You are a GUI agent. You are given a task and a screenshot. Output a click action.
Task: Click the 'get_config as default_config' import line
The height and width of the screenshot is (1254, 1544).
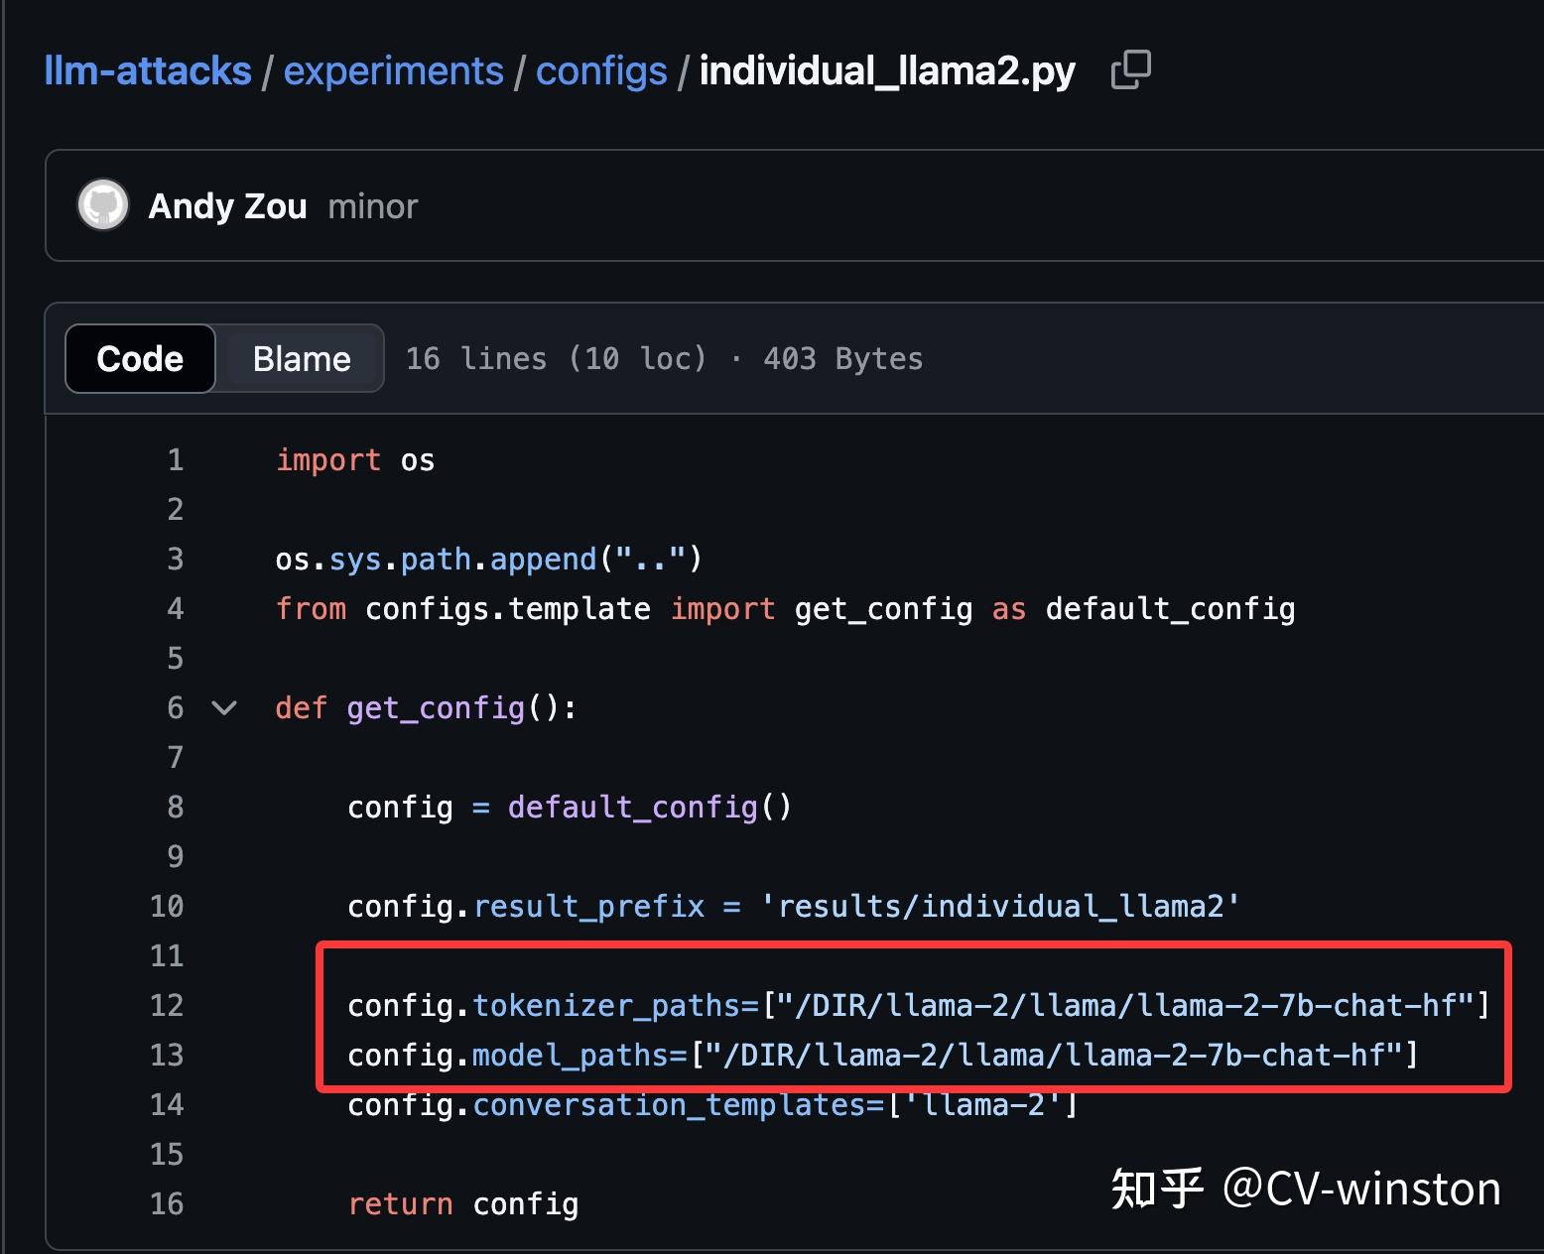pyautogui.click(x=786, y=609)
